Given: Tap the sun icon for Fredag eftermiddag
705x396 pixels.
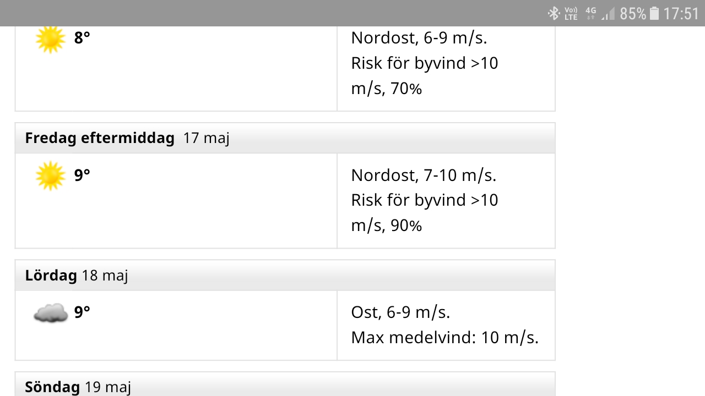Looking at the screenshot, I should click(50, 176).
